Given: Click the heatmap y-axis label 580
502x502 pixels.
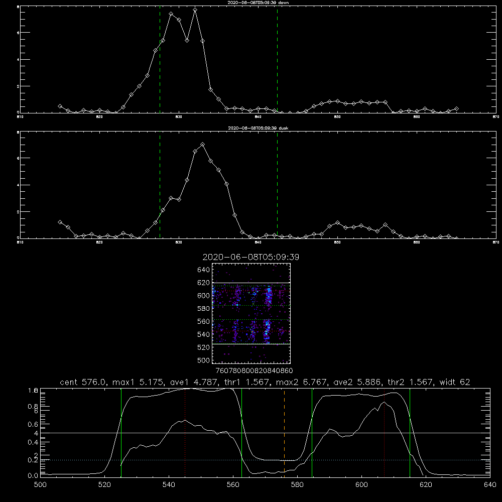Looking at the screenshot, I should tap(204, 309).
